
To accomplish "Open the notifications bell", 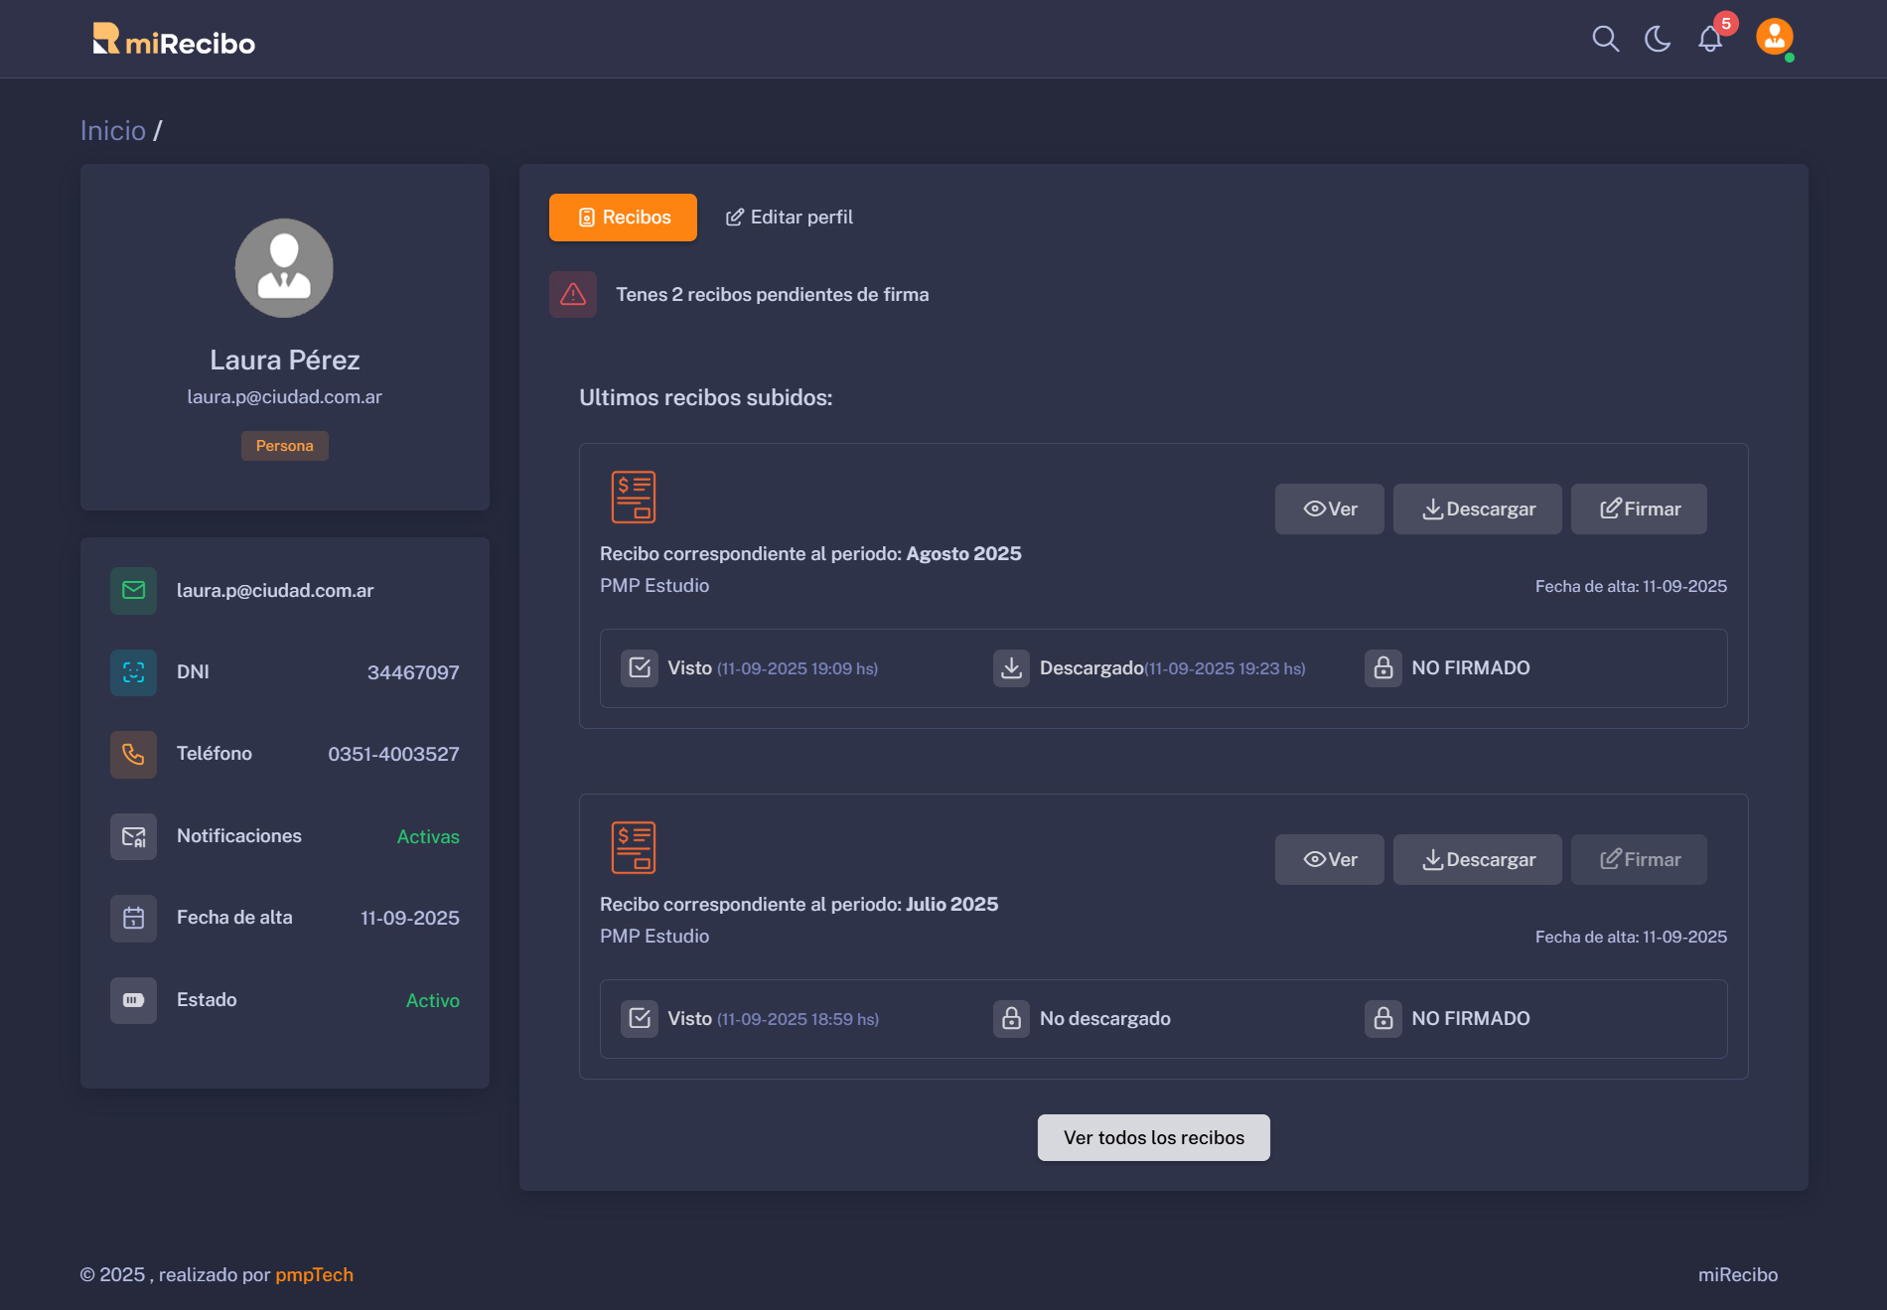I will point(1710,39).
